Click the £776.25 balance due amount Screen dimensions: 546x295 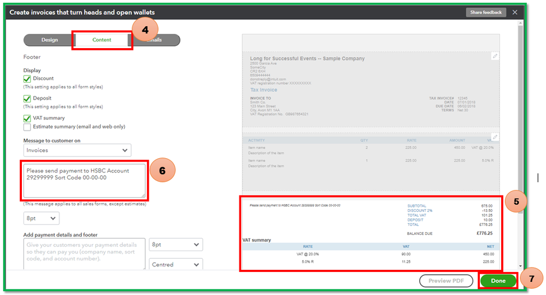(x=484, y=233)
